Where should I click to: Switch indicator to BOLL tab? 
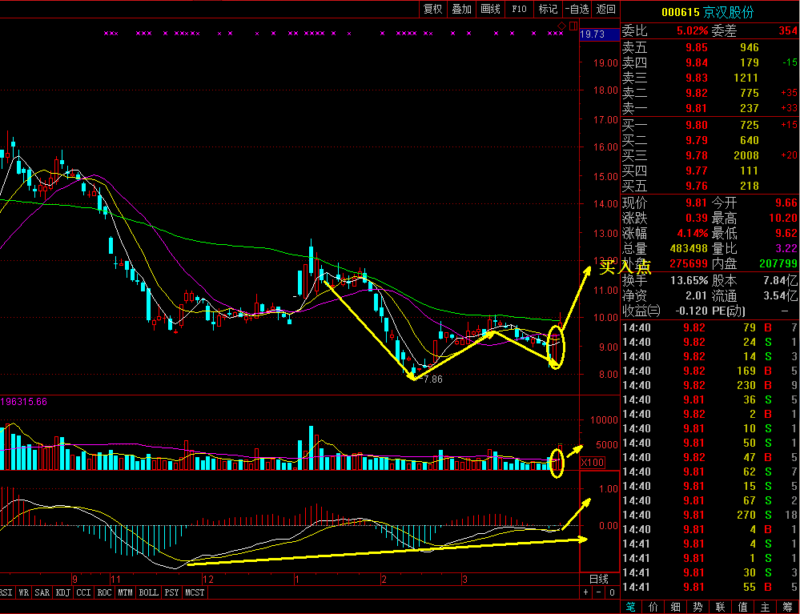click(148, 592)
